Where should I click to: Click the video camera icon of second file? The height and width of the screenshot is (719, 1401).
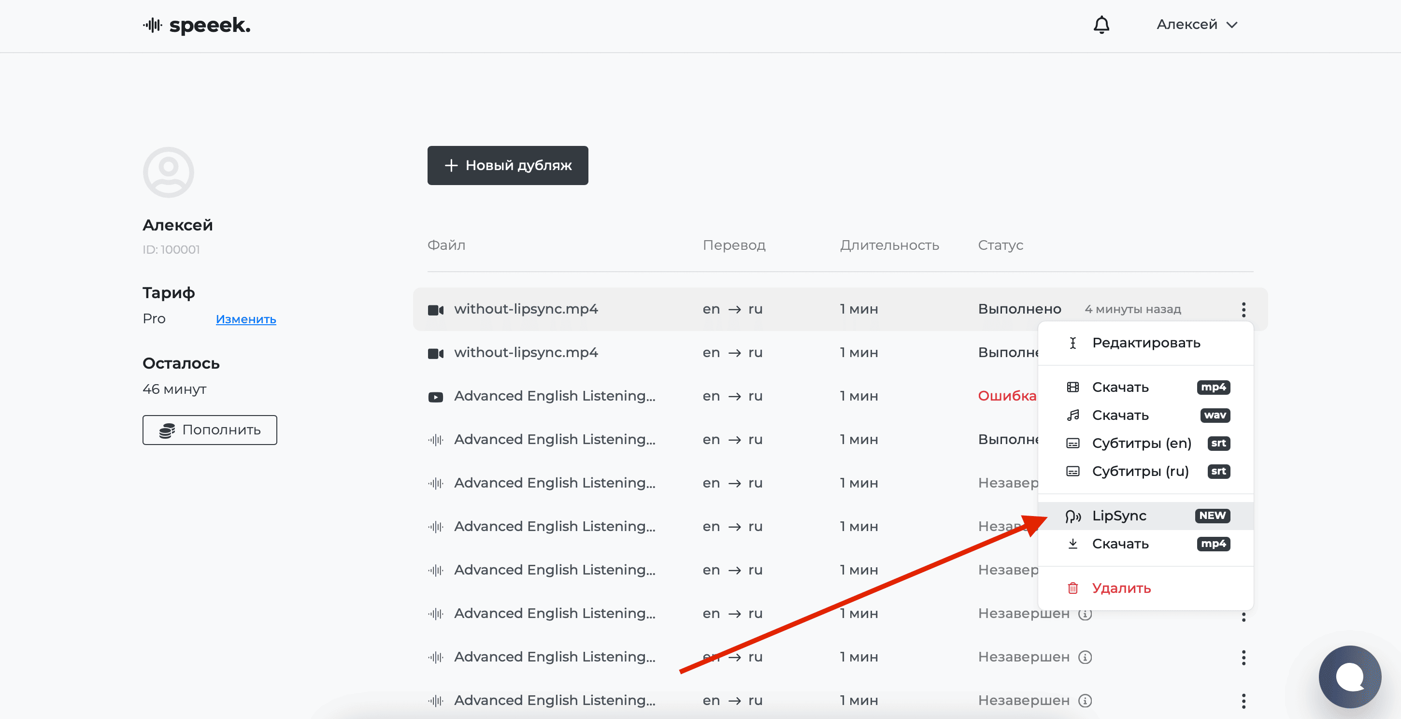point(436,354)
